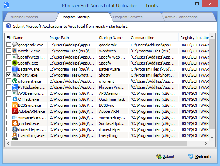Click the QTTask QuickTime icon
Viewport: 220px width, 166px height.
tap(15, 99)
